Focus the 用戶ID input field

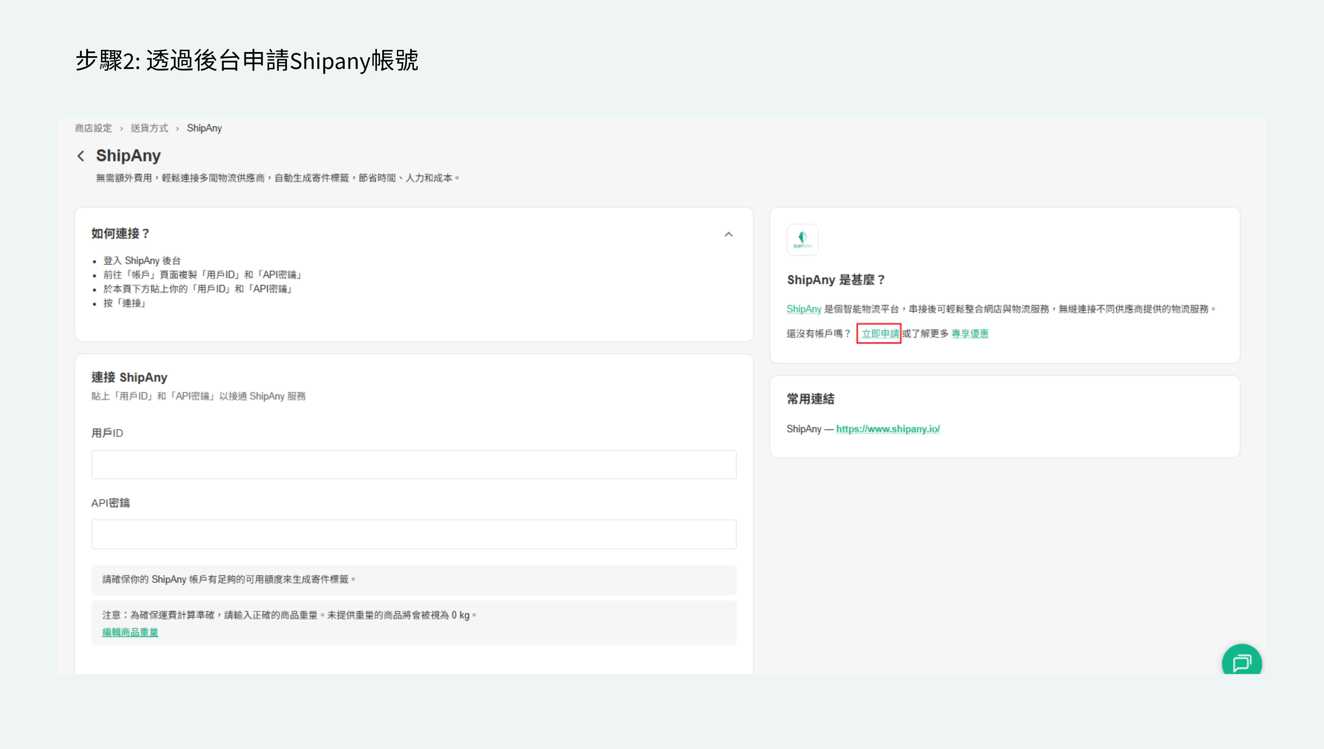click(413, 464)
